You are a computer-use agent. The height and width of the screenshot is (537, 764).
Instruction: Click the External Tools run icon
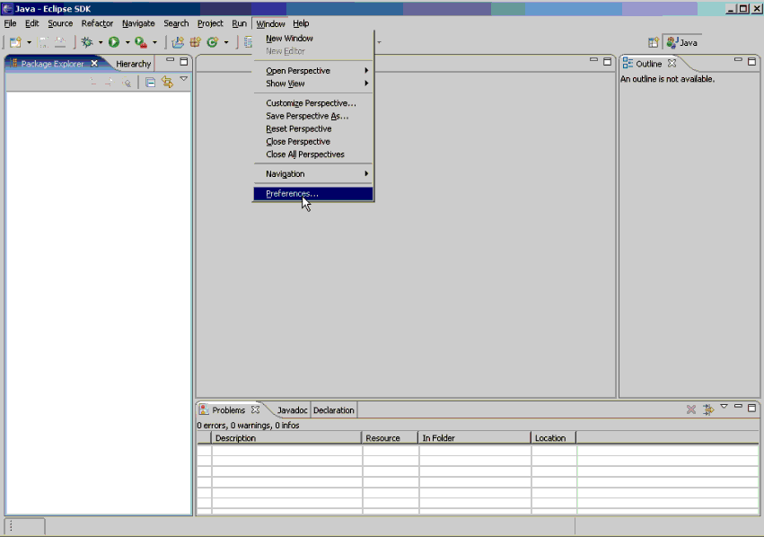coord(141,42)
